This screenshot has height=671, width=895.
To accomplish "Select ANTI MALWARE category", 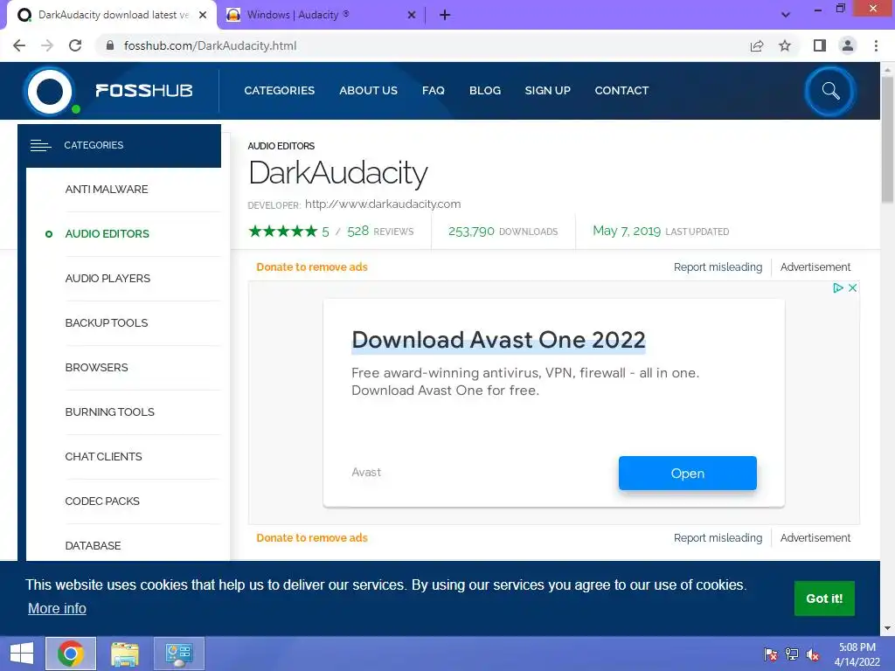I will click(107, 190).
